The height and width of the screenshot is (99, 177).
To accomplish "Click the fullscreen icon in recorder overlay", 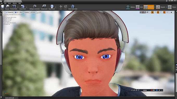I will pos(138,90).
